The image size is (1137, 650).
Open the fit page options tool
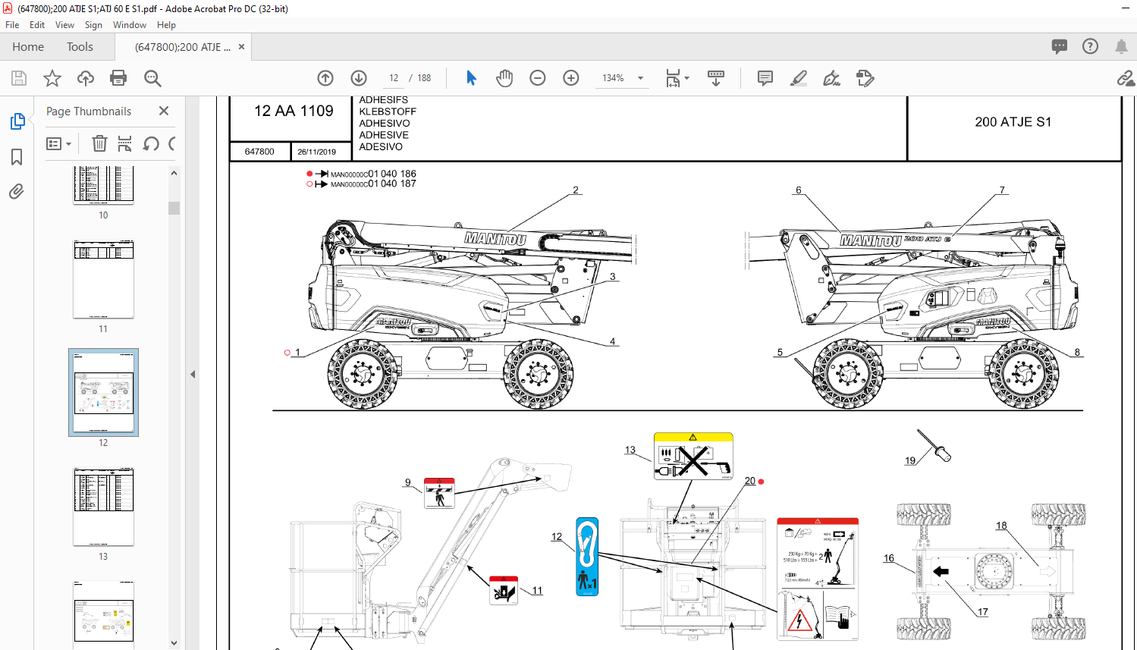coord(673,78)
